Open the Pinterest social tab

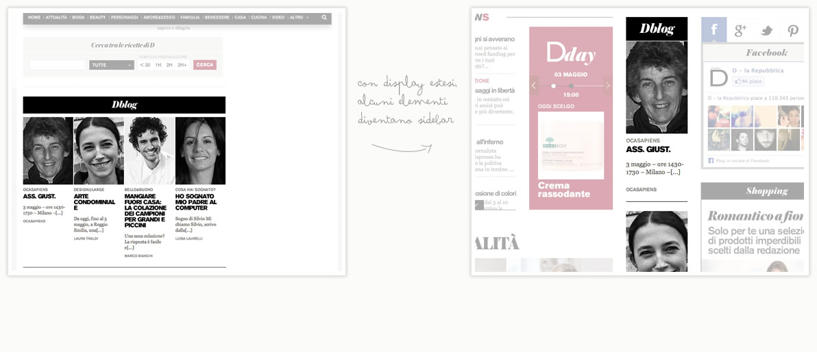click(x=792, y=30)
